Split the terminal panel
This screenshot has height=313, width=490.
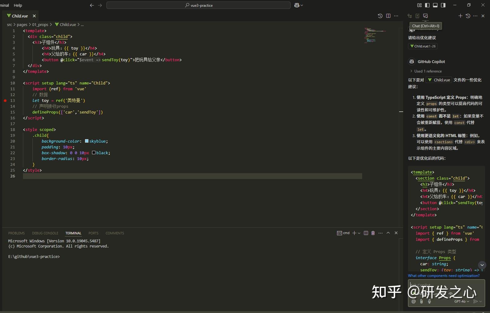point(366,233)
